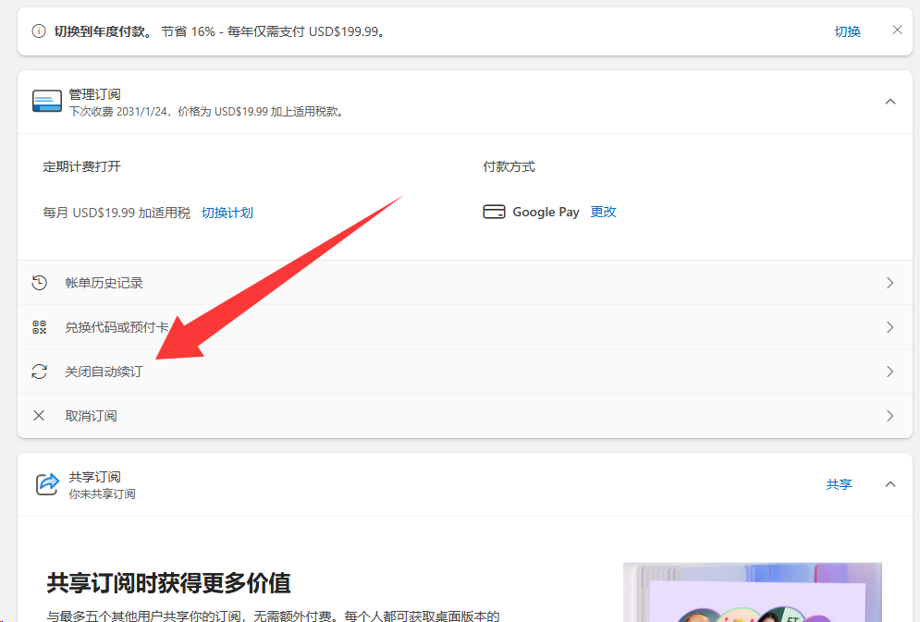Click the 管理订阅 credit card icon
The image size is (920, 622).
click(x=47, y=102)
